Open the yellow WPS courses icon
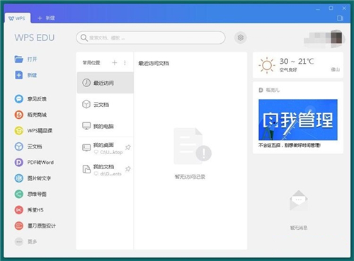The image size is (354, 261). click(19, 130)
